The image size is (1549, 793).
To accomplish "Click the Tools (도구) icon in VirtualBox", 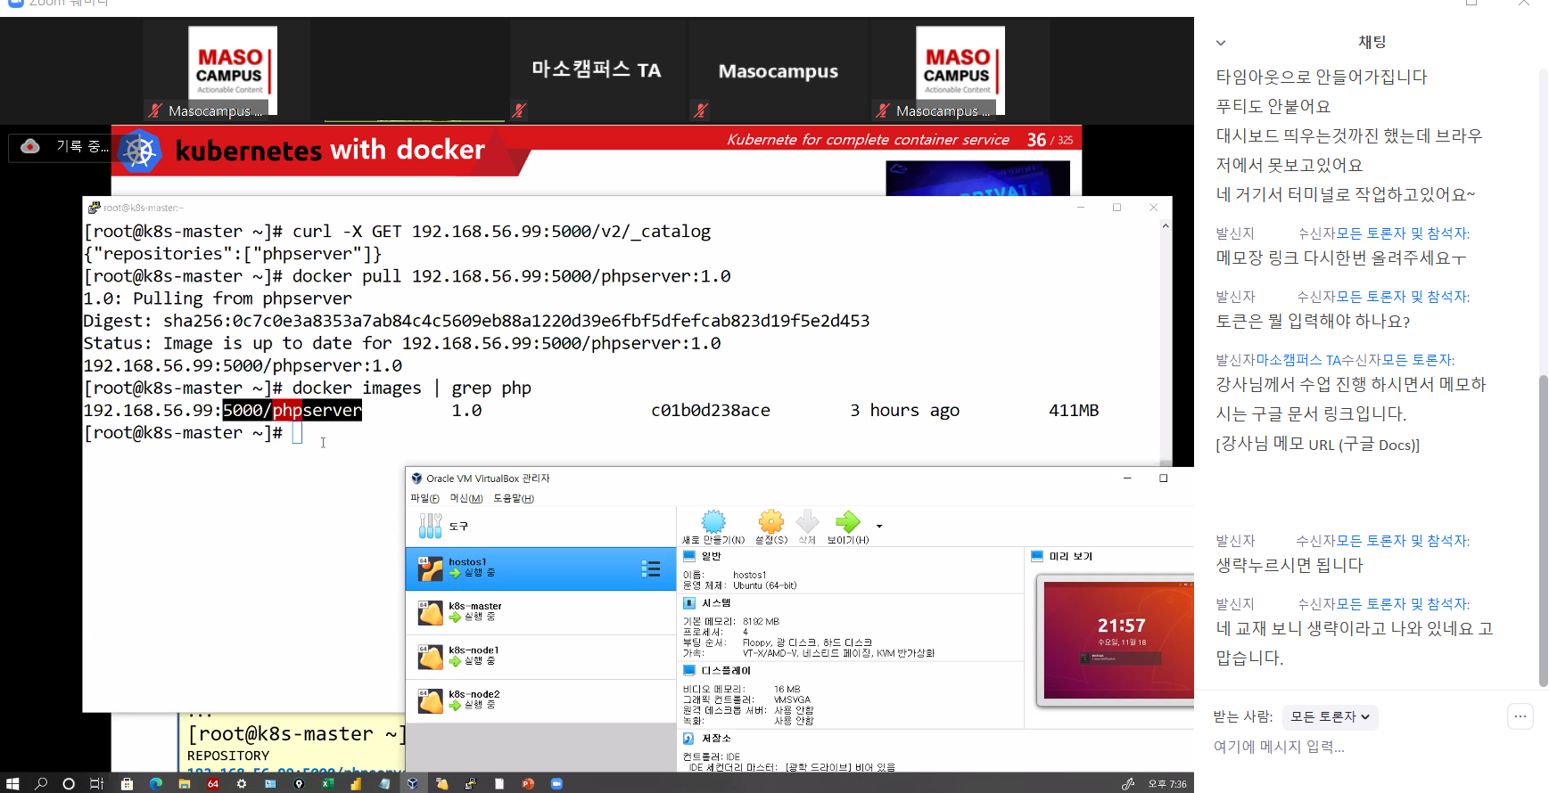I will click(x=431, y=526).
